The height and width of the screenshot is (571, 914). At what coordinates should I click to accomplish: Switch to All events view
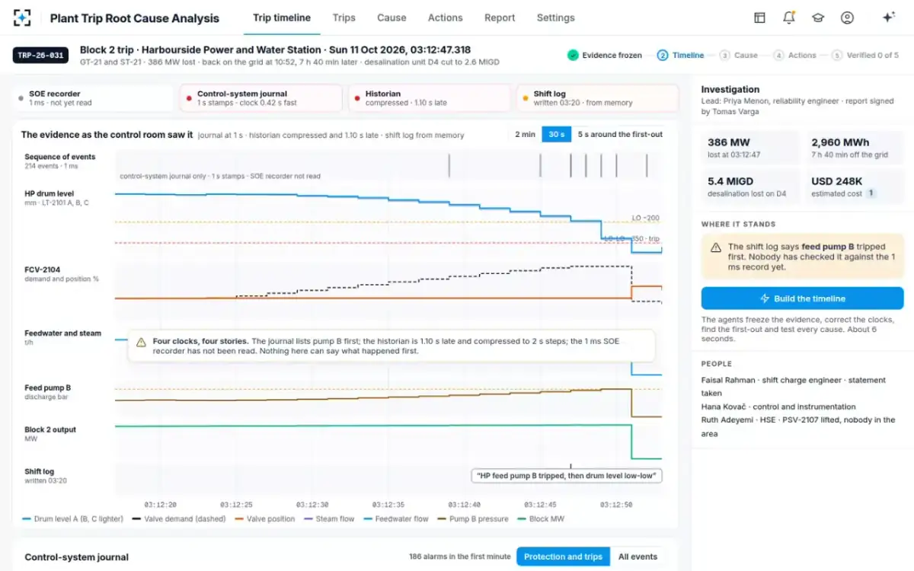tap(638, 557)
